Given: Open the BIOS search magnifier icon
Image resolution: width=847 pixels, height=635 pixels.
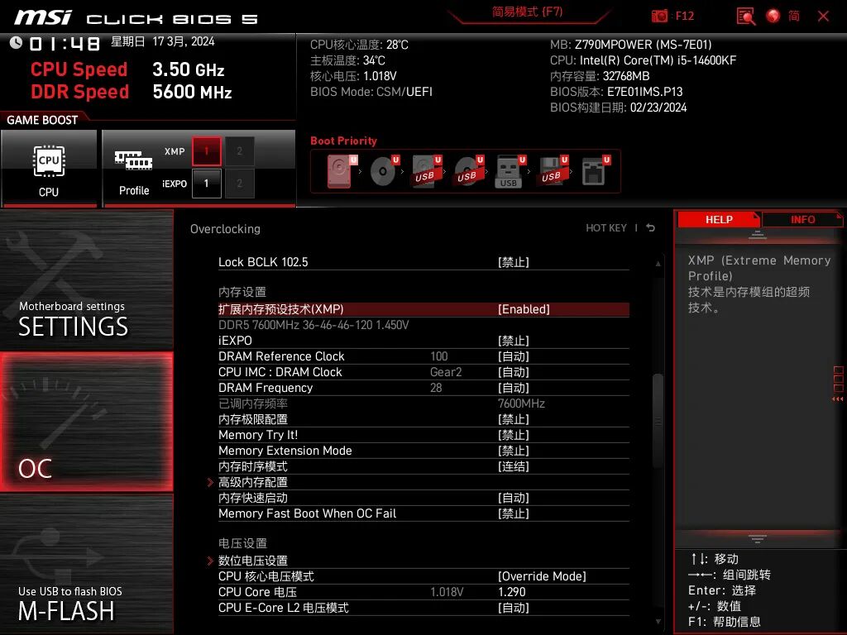Looking at the screenshot, I should tap(746, 17).
